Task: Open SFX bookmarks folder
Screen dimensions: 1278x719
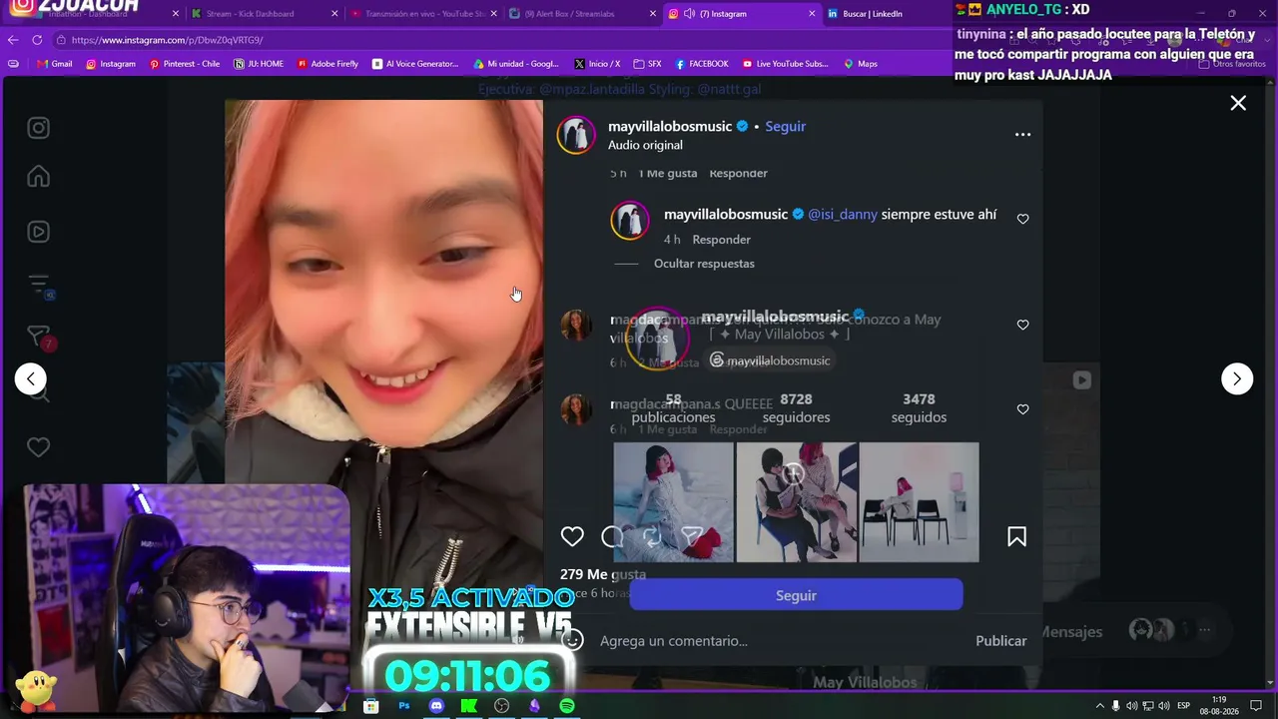Action: click(647, 64)
